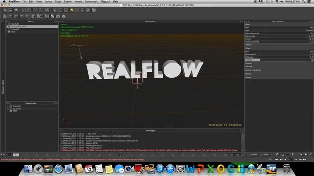The height and width of the screenshot is (176, 314).
Task: Select TEXT in the Global Links panel
Action: click(15, 111)
